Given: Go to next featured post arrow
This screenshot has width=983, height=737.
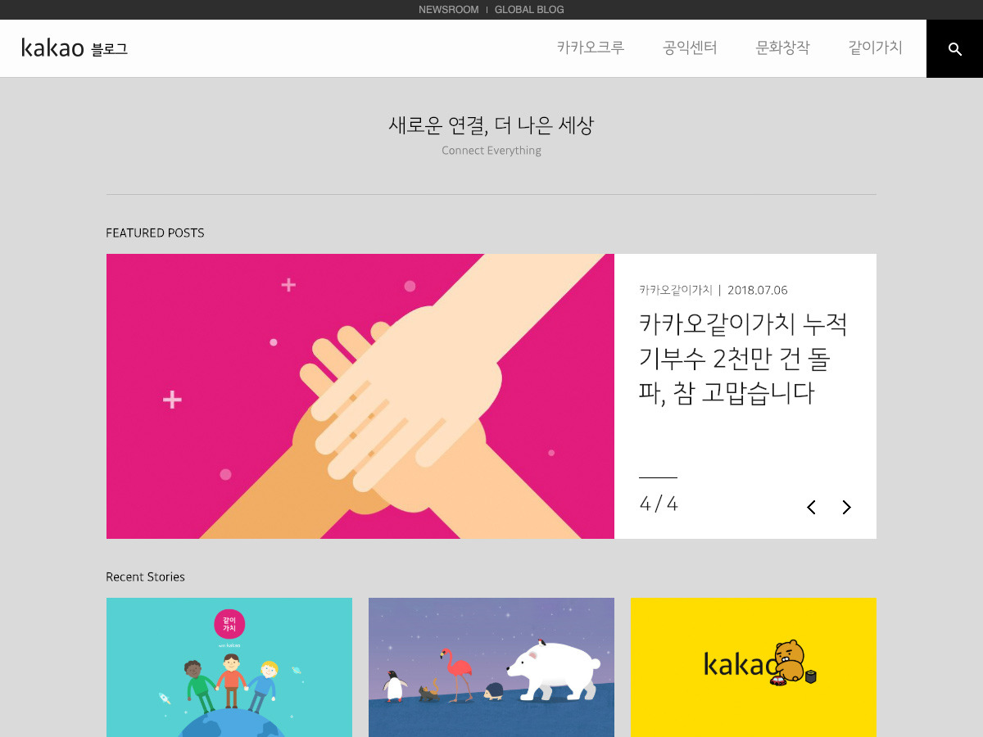Looking at the screenshot, I should pyautogui.click(x=846, y=508).
